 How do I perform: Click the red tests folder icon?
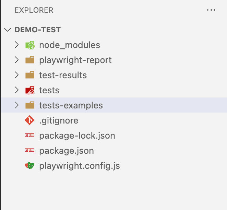30,91
